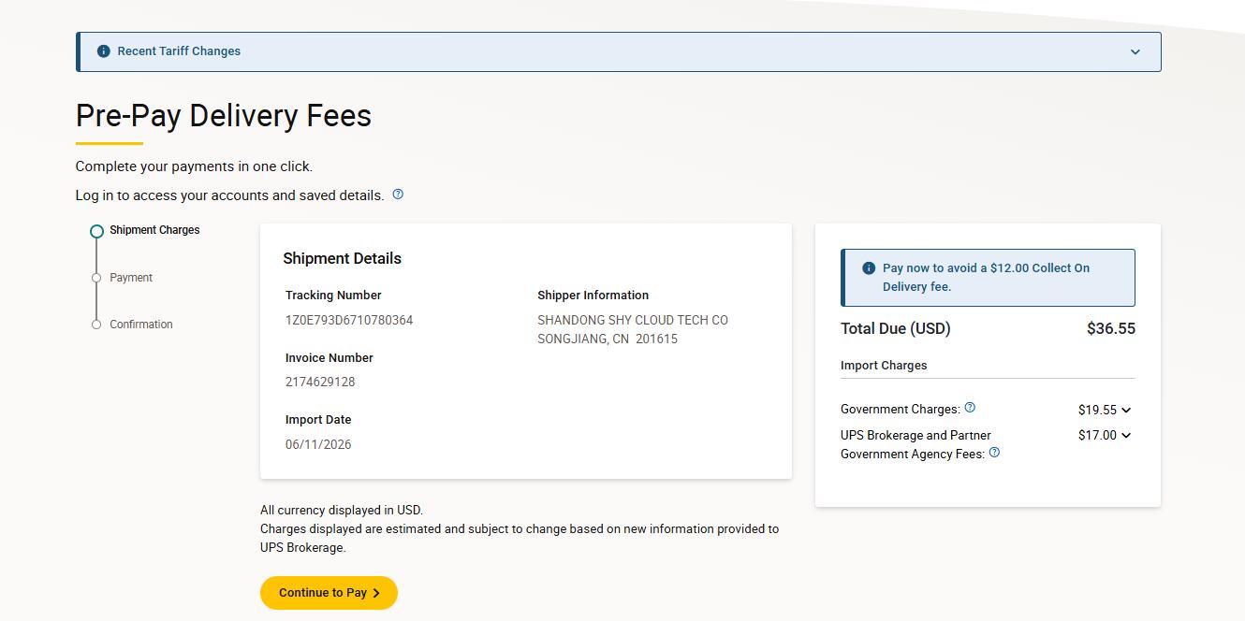Click the Continue to Pay button
Image resolution: width=1245 pixels, height=621 pixels.
pos(329,593)
